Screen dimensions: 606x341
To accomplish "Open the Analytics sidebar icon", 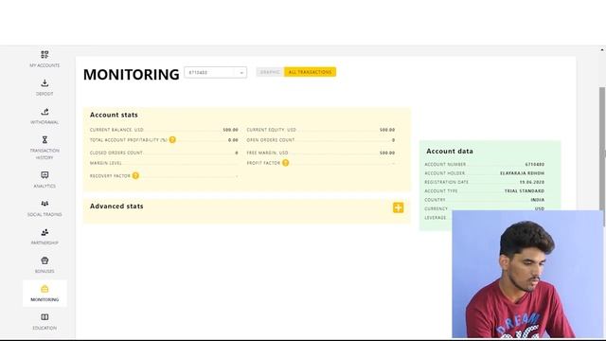I will (45, 175).
